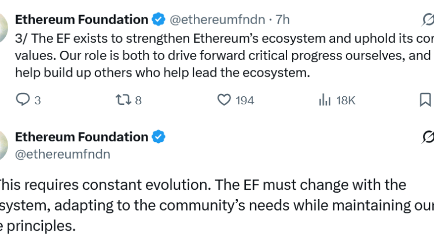Click the 194 likes count
The height and width of the screenshot is (248, 434).
[x=245, y=100]
